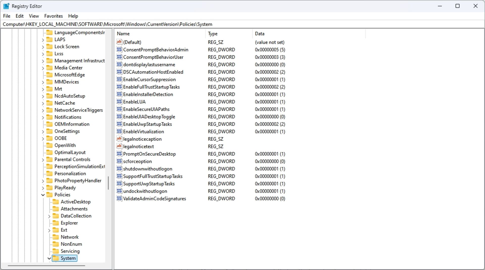Expand the Parental Controls key
485x270 pixels.
(43, 160)
